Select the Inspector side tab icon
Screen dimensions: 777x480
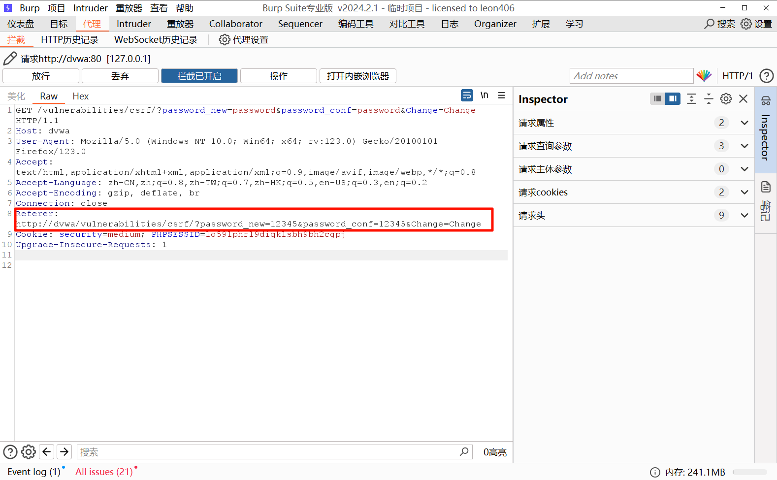(766, 129)
